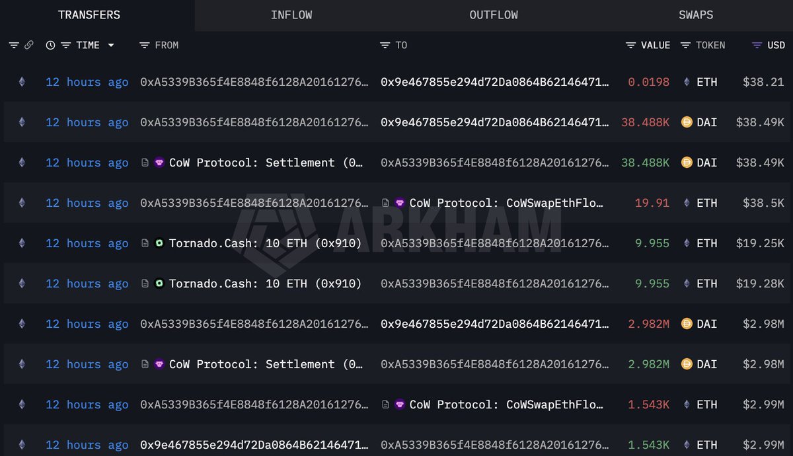Expand the TIME sort dropdown arrow
Image resolution: width=793 pixels, height=456 pixels.
[111, 46]
